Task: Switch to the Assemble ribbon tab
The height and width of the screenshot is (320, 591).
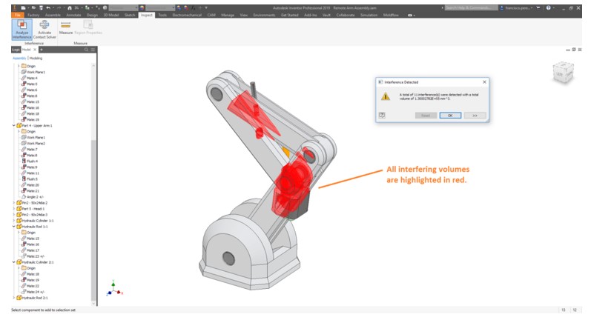Action: (x=53, y=15)
